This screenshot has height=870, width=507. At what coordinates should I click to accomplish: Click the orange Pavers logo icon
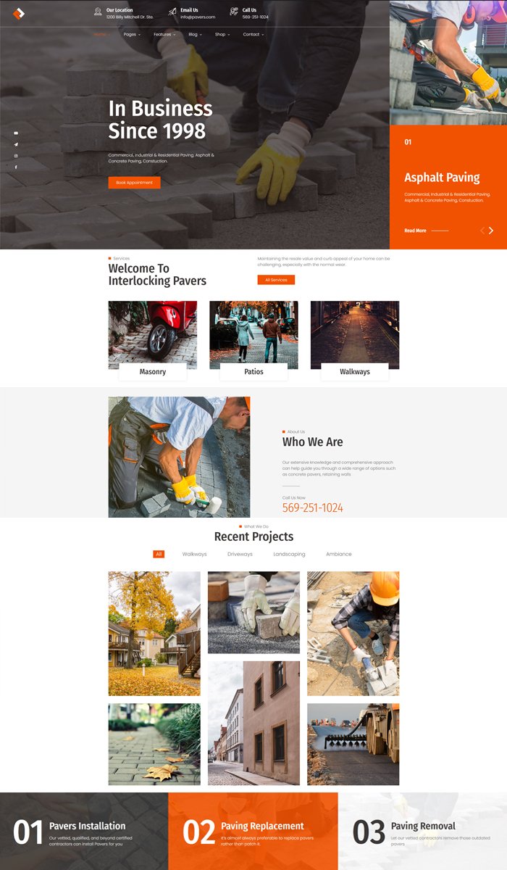(x=18, y=13)
